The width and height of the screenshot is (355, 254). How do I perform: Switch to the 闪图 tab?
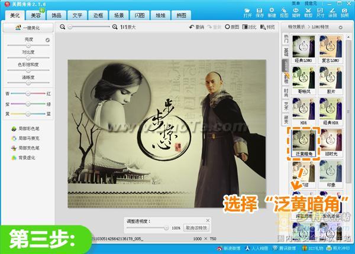click(x=140, y=15)
